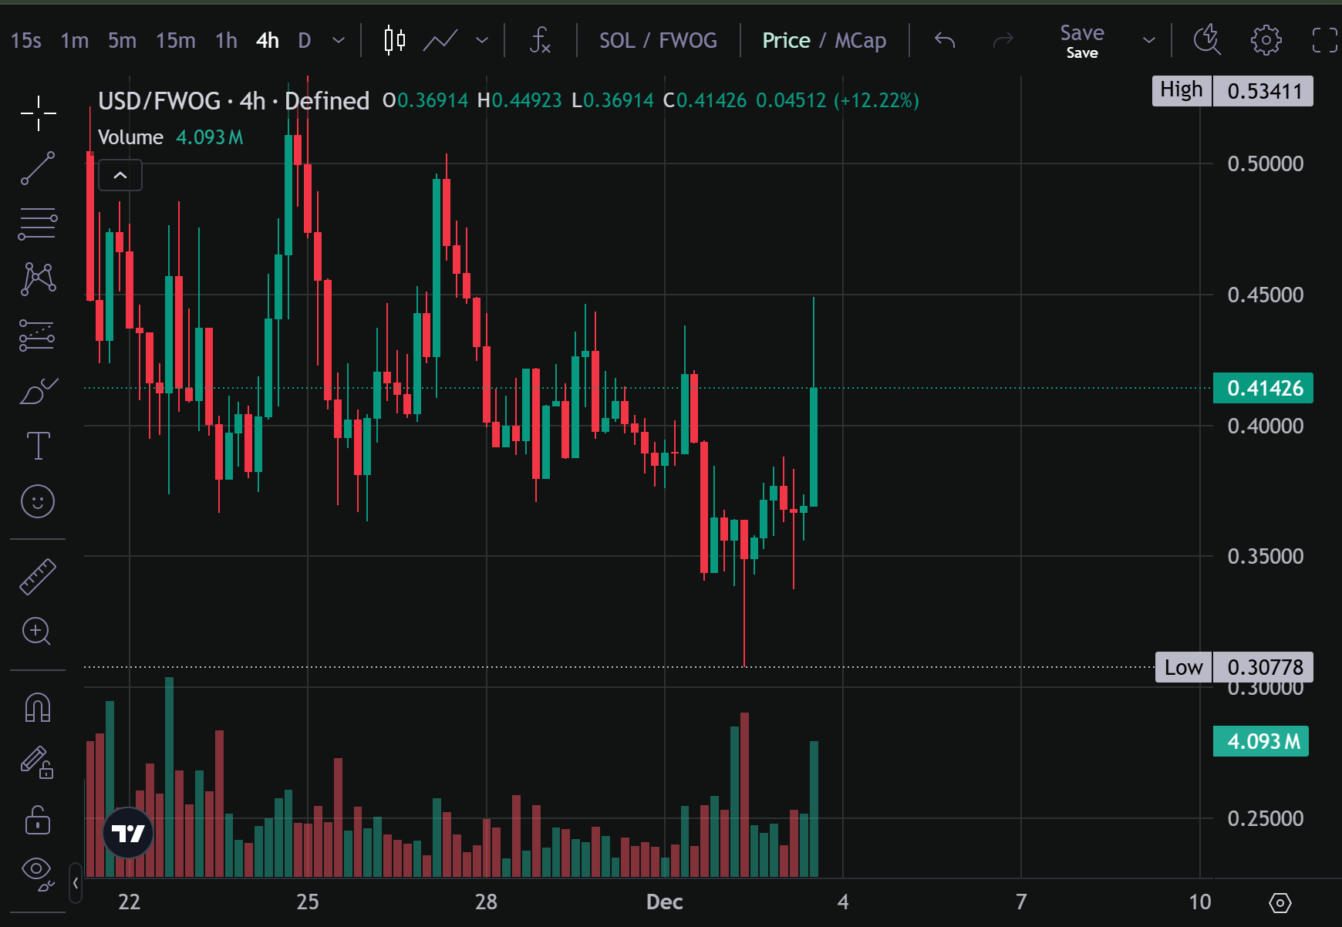Select the Text annotation tool

(x=37, y=446)
